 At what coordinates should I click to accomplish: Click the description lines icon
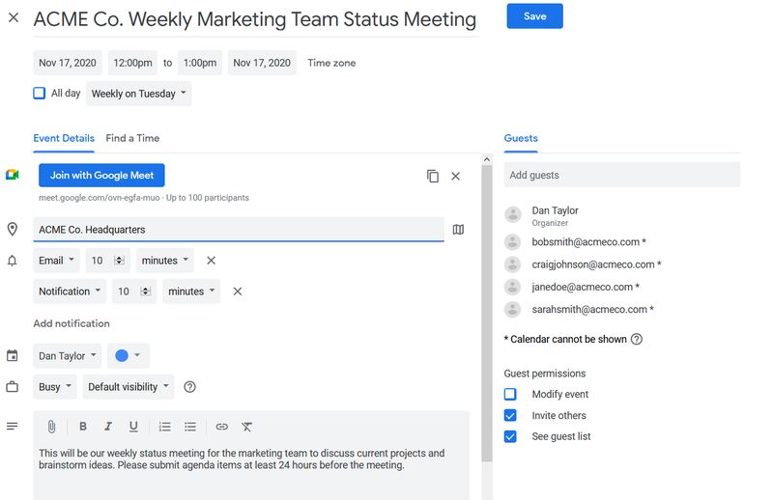click(13, 426)
